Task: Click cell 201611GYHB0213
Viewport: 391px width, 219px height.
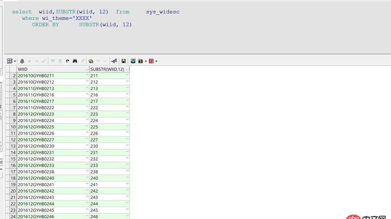Action: coord(53,88)
